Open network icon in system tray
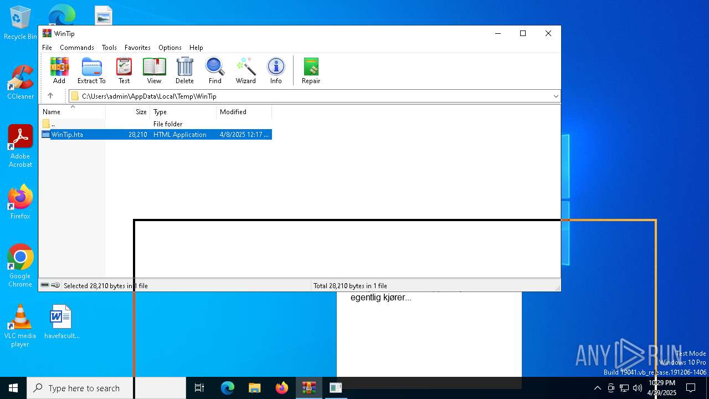The height and width of the screenshot is (399, 709). point(624,388)
